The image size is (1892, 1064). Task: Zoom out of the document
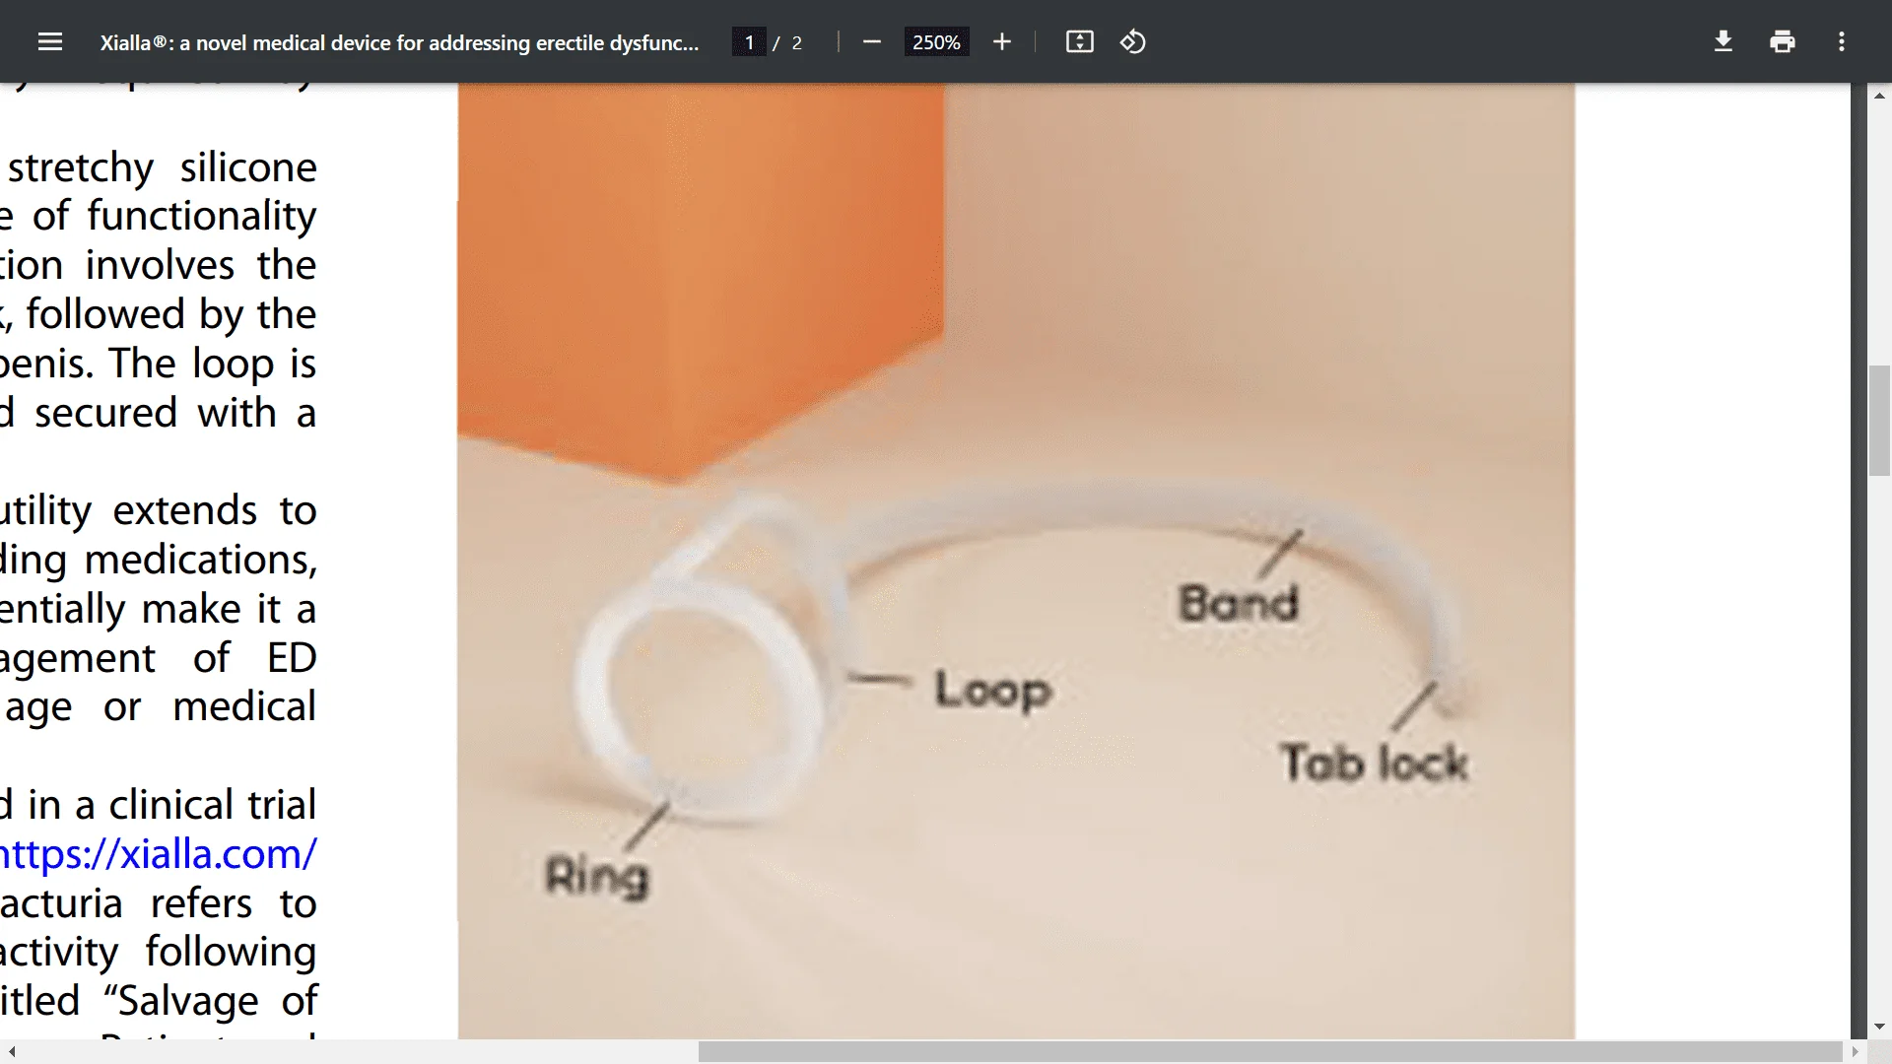click(x=871, y=41)
